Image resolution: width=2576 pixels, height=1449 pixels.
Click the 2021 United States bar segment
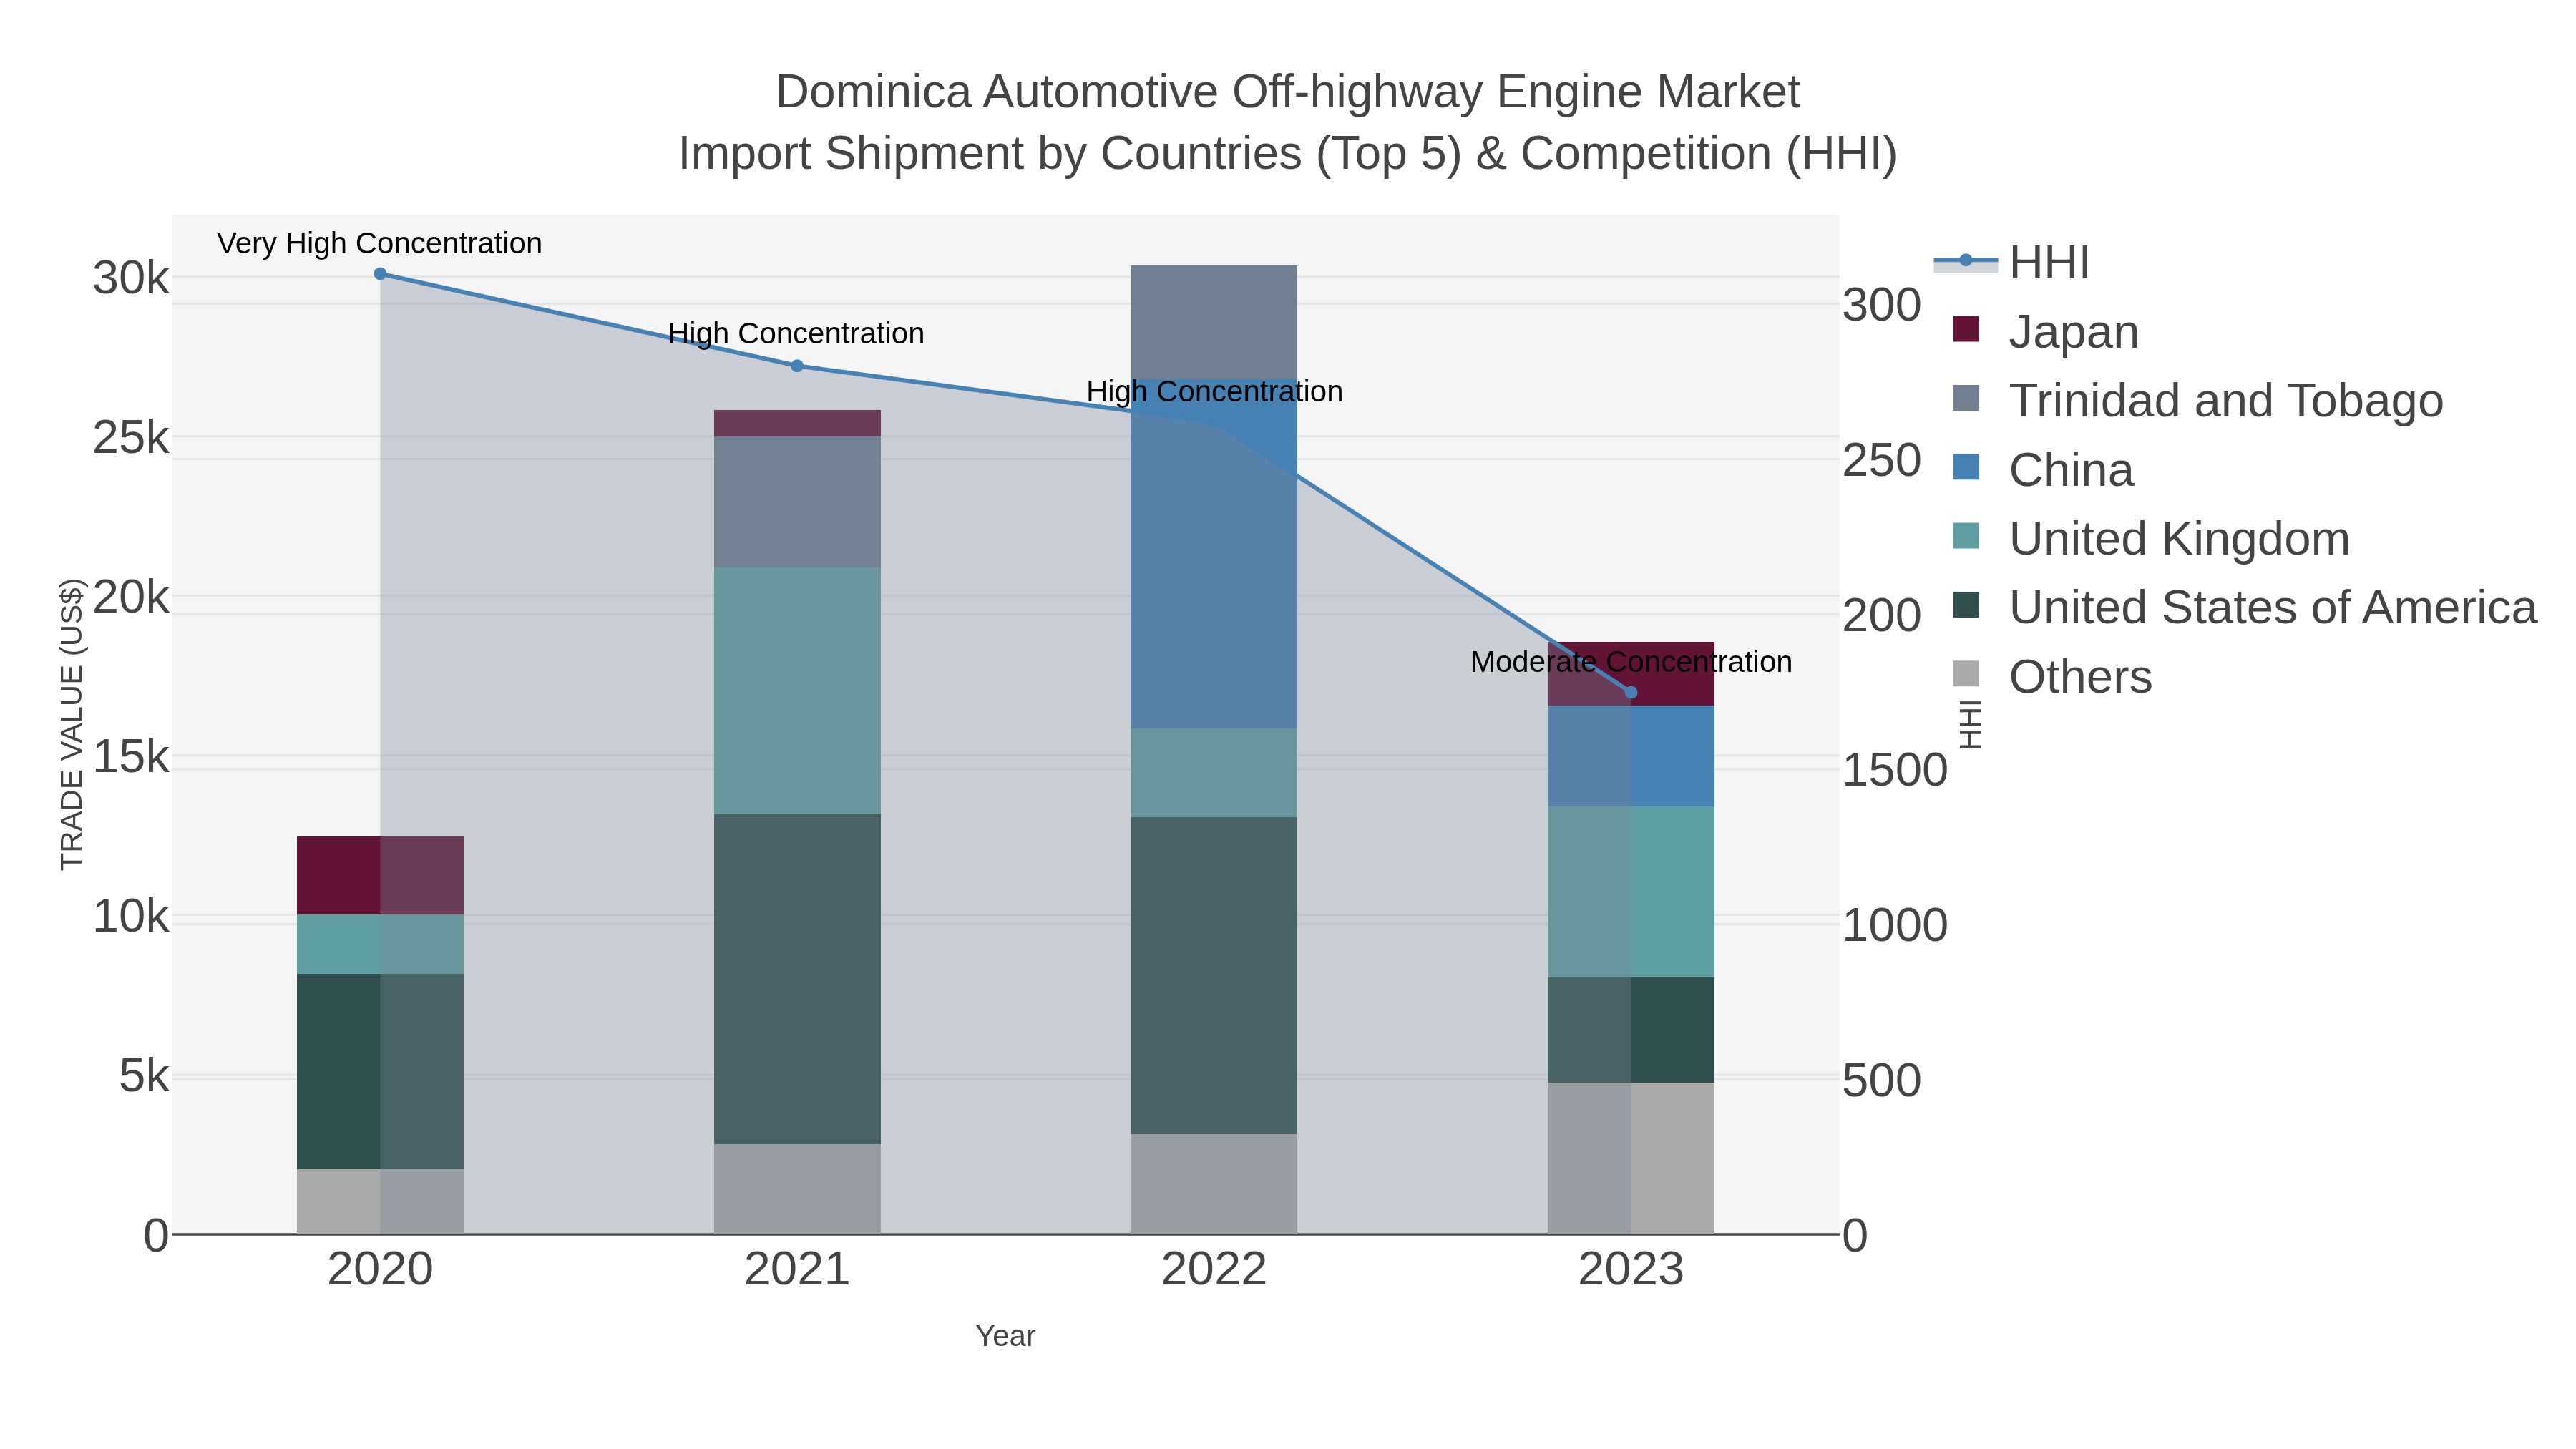click(x=797, y=979)
